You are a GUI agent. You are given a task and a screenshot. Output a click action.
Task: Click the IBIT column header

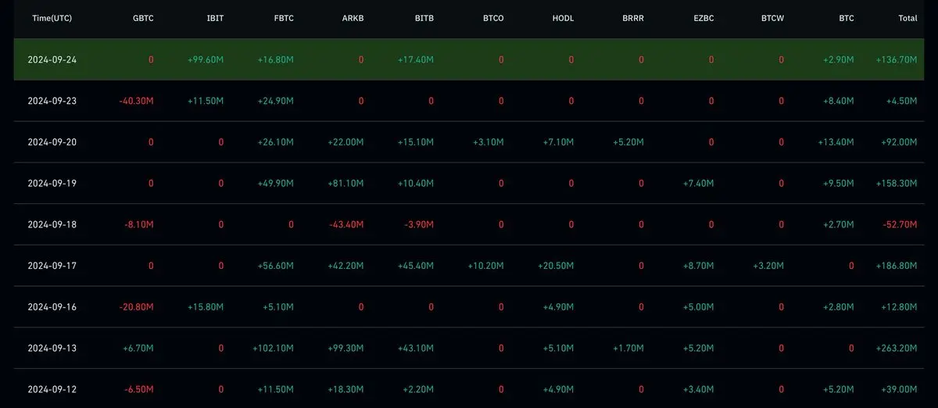(x=215, y=18)
